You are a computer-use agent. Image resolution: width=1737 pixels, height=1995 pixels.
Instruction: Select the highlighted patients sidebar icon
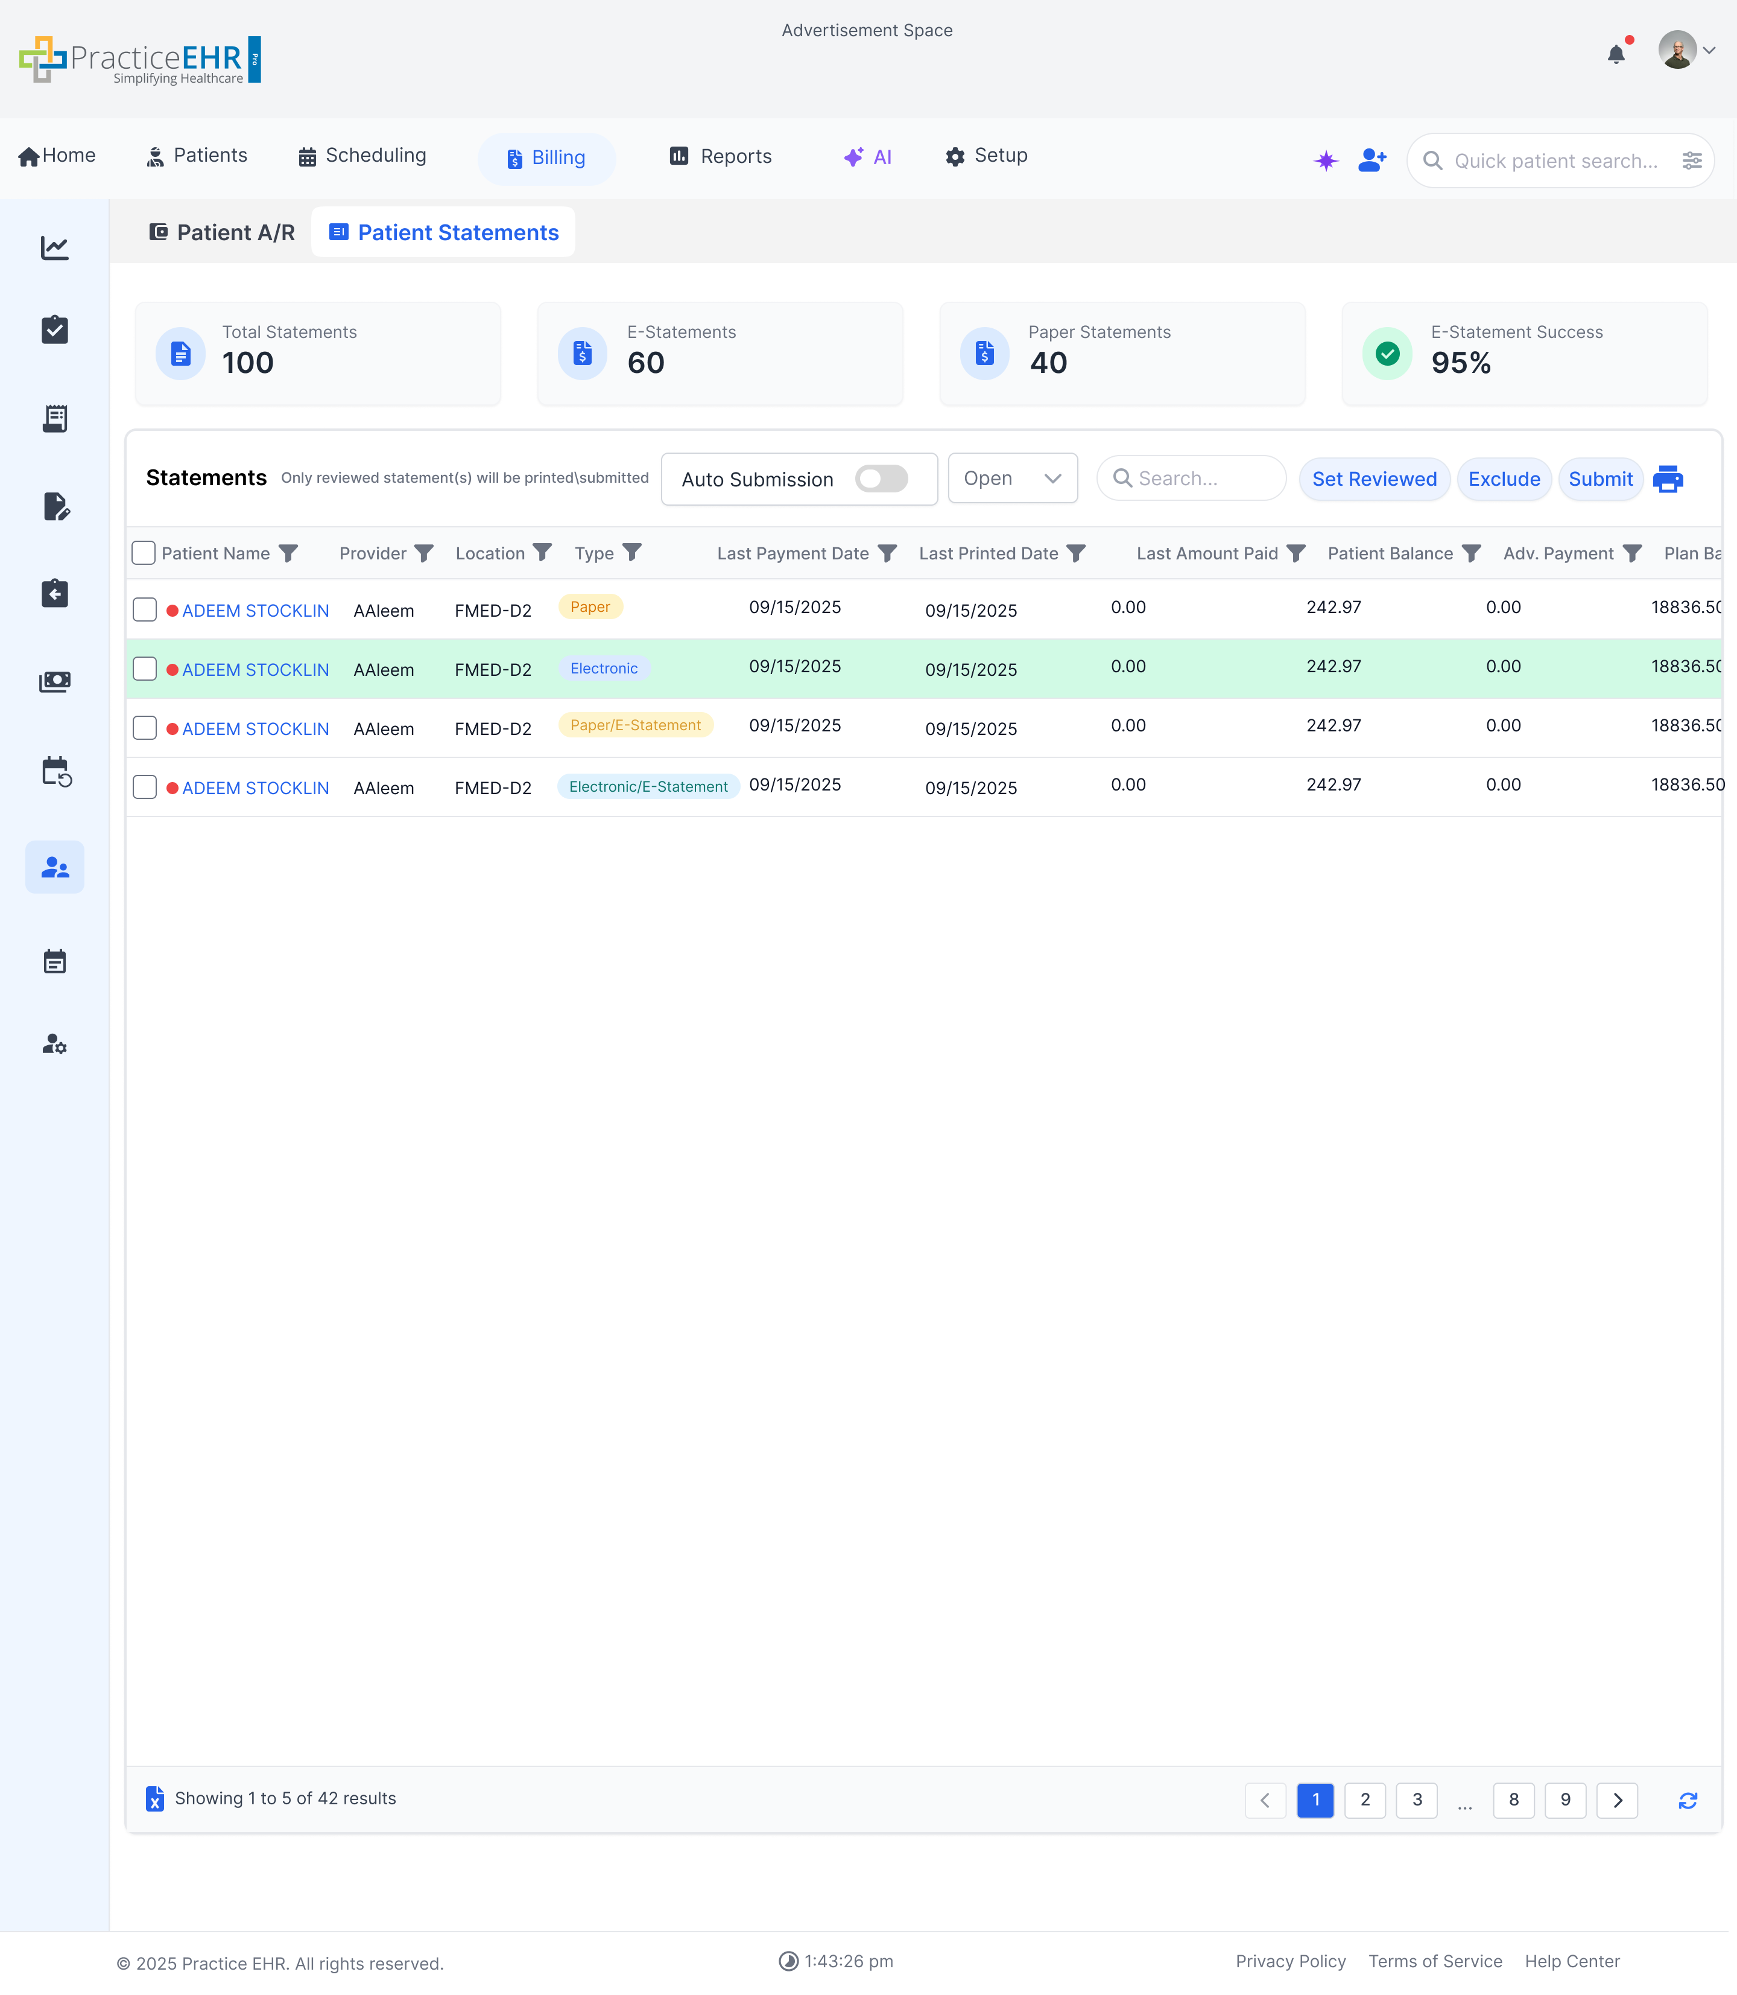(x=55, y=867)
